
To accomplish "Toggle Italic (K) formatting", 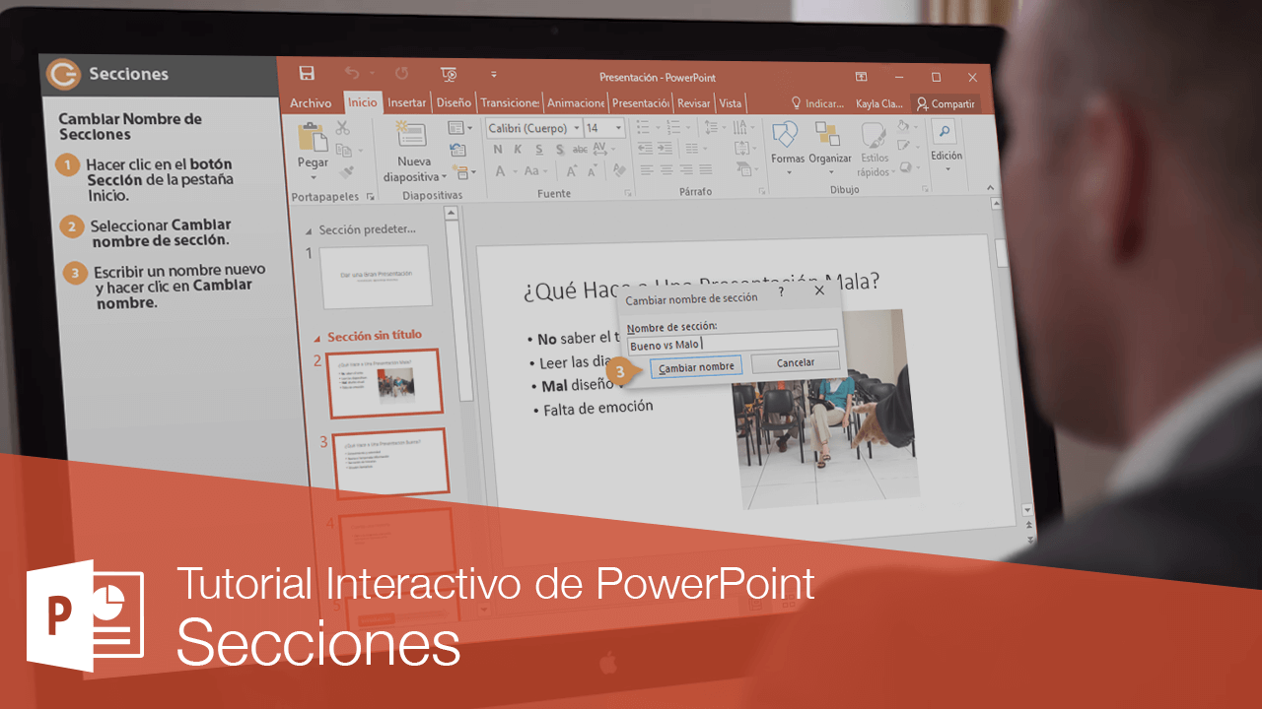I will [x=518, y=150].
